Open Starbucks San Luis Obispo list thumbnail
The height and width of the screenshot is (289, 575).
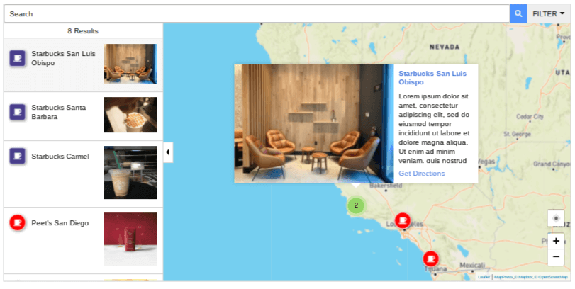tap(130, 64)
